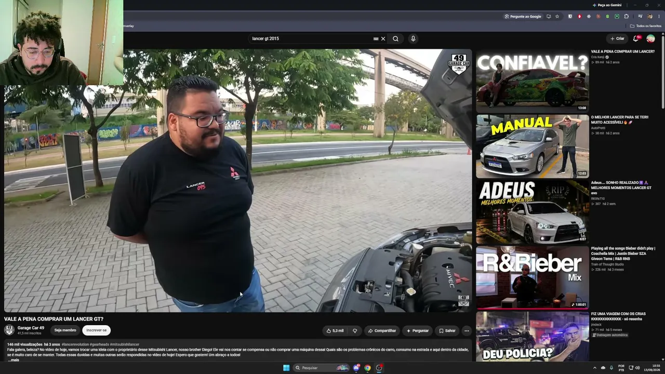Screen dimensions: 665x374
Task: Open the red circular extension icon
Action: tap(579, 17)
